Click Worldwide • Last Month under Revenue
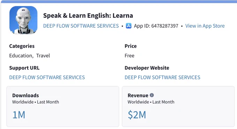The width and height of the screenshot is (237, 129). [x=151, y=102]
